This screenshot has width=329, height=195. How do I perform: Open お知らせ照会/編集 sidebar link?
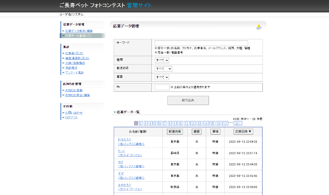click(x=77, y=95)
